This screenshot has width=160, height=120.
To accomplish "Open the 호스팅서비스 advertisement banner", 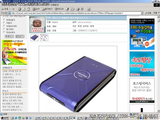I will click(142, 91).
